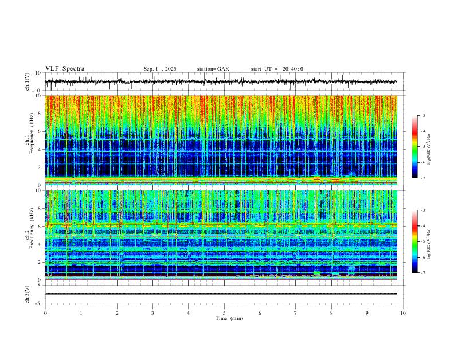Screen dimensions: 454x351
Task: Click the ch.3 voltage trace line
Action: pos(221,294)
